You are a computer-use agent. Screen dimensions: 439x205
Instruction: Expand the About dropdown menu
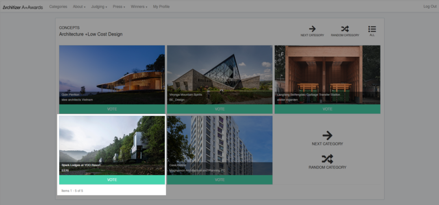click(79, 7)
